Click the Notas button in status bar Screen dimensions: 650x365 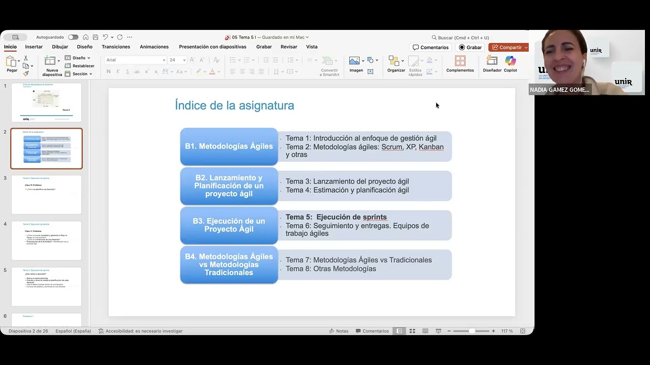coord(338,331)
